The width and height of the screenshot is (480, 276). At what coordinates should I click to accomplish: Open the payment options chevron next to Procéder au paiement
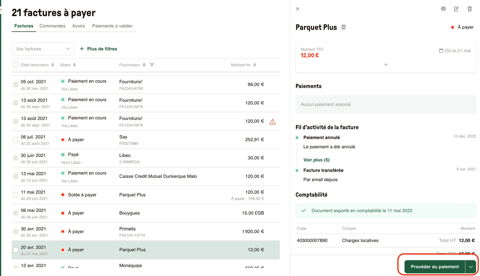coord(470,266)
